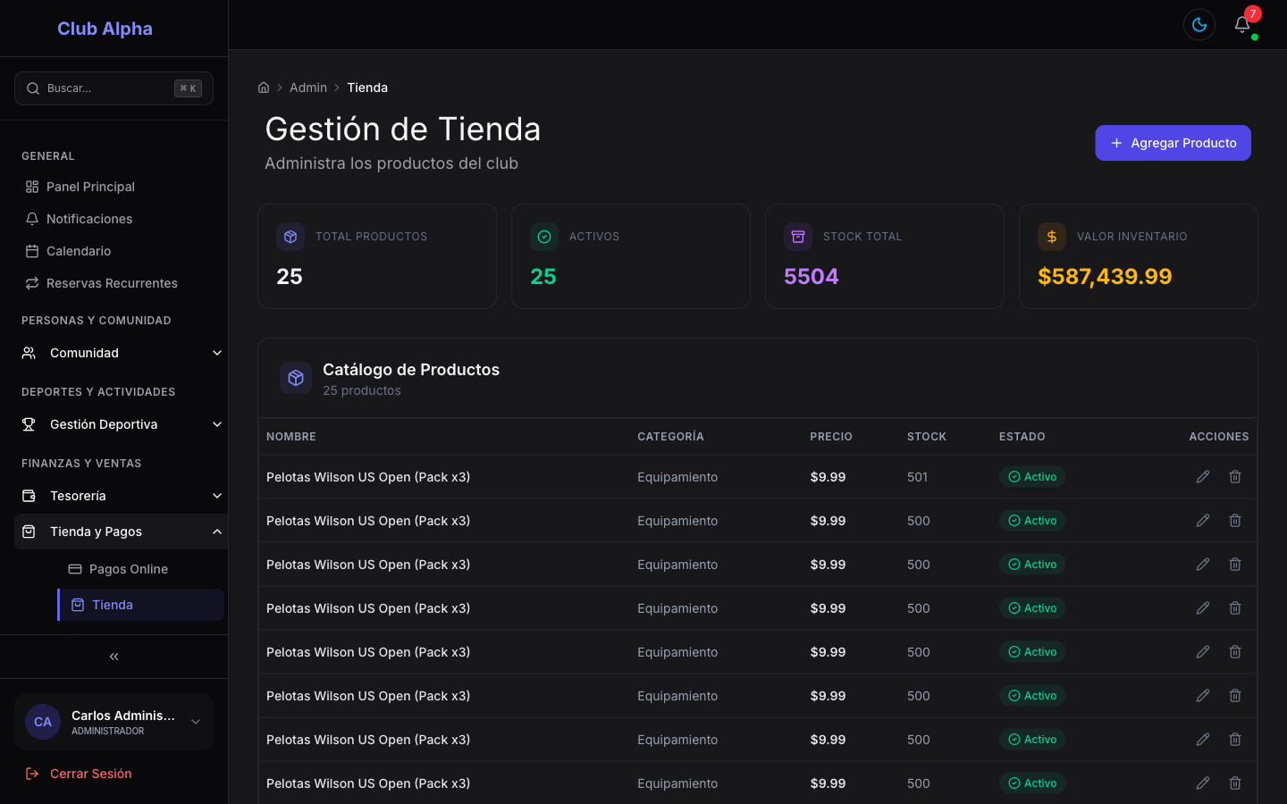Click the Catálogo de Productos cube icon
Image resolution: width=1287 pixels, height=804 pixels.
(296, 378)
